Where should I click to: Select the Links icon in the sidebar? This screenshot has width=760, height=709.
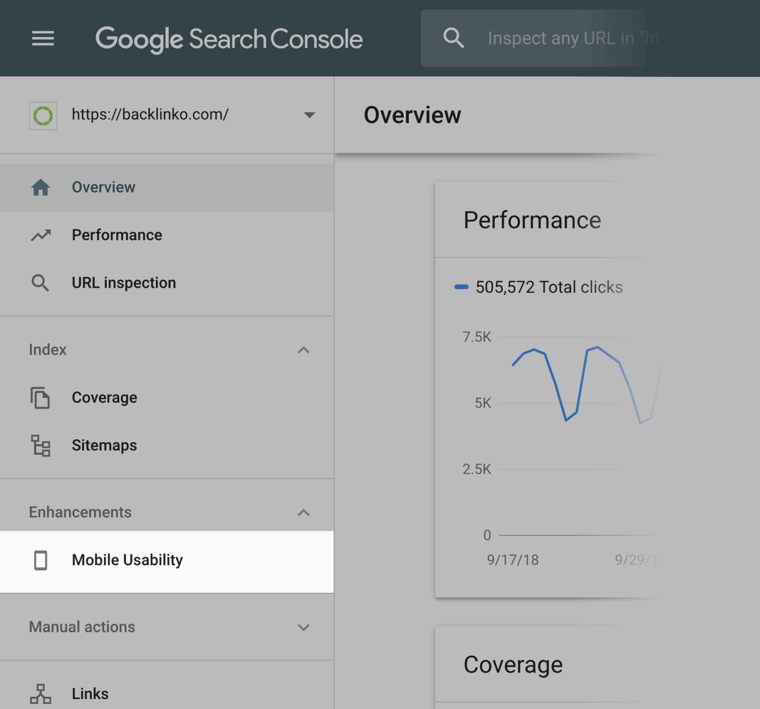(41, 693)
